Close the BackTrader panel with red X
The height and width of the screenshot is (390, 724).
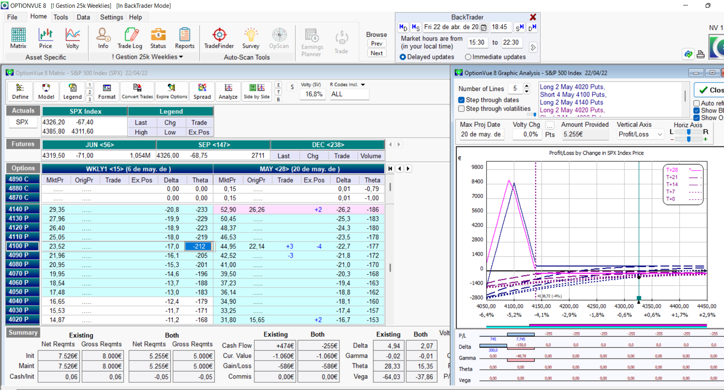coord(533,17)
